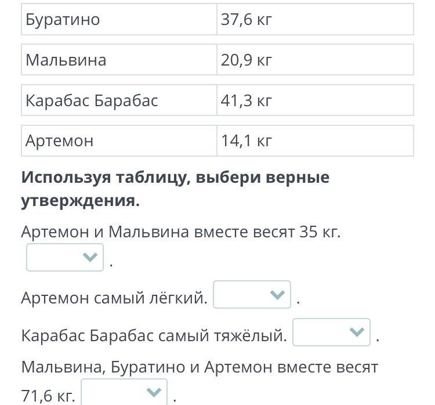
Task: Select the 'Буратино' table cell
Action: point(119,20)
